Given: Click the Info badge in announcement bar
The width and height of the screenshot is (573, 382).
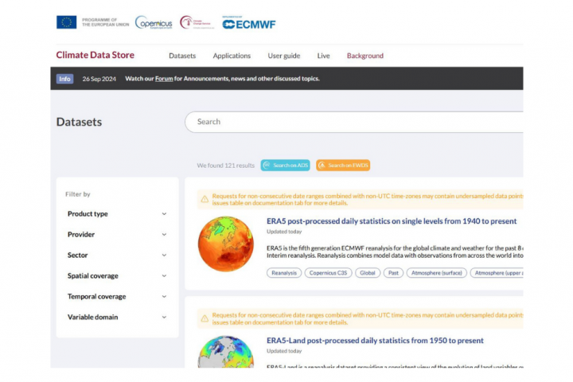Looking at the screenshot, I should [64, 79].
